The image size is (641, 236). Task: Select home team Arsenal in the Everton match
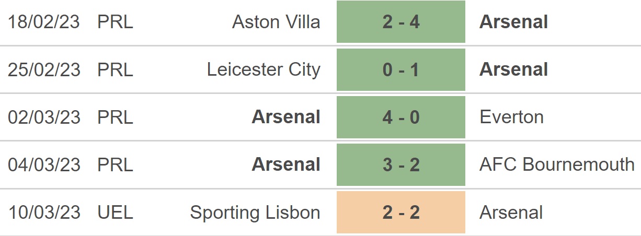286,117
